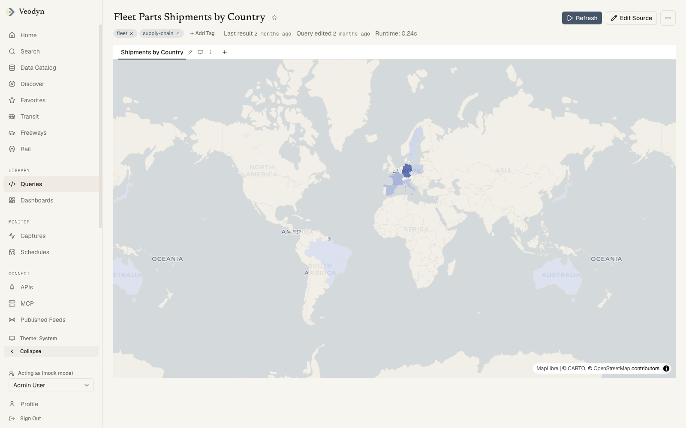Open the Admin User dropdown
Image resolution: width=686 pixels, height=428 pixels.
coord(51,385)
